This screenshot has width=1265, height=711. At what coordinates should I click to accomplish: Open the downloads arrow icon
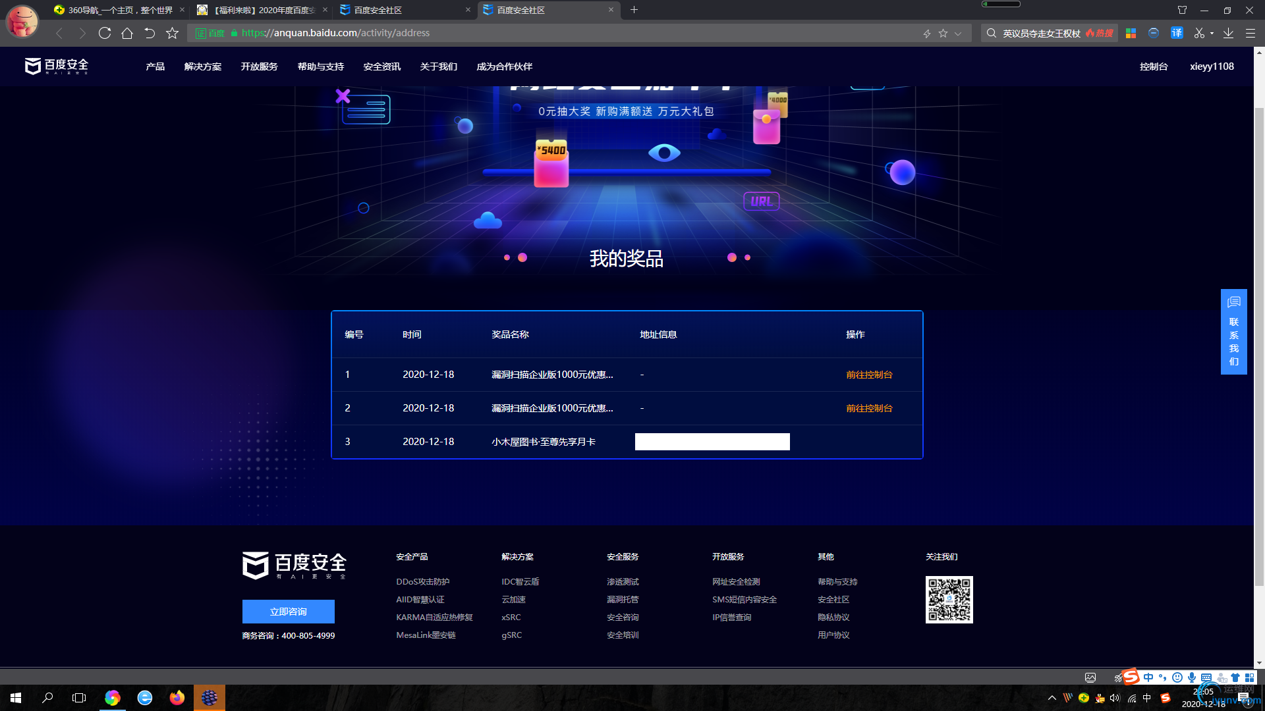click(x=1228, y=33)
